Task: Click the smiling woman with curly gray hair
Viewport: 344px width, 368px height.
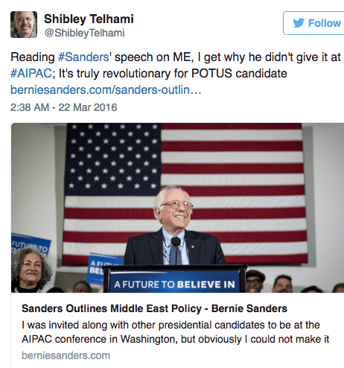Action: coord(31,270)
